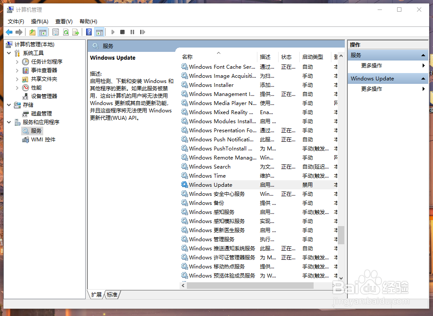Select Windows 更新医生服务 row
This screenshot has width=433, height=316.
click(x=259, y=230)
